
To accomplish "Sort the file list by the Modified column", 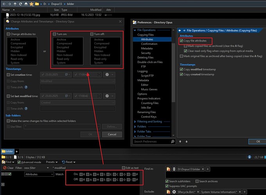I will (x=96, y=10).
